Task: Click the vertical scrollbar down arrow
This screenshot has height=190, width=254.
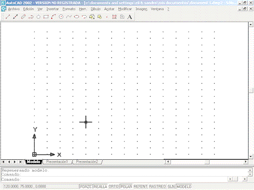Action: pos(251,156)
